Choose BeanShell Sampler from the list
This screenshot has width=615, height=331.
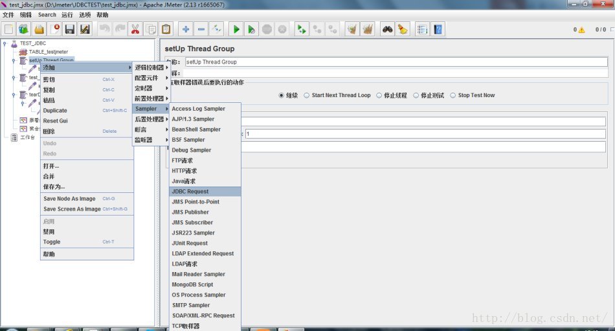[205, 129]
